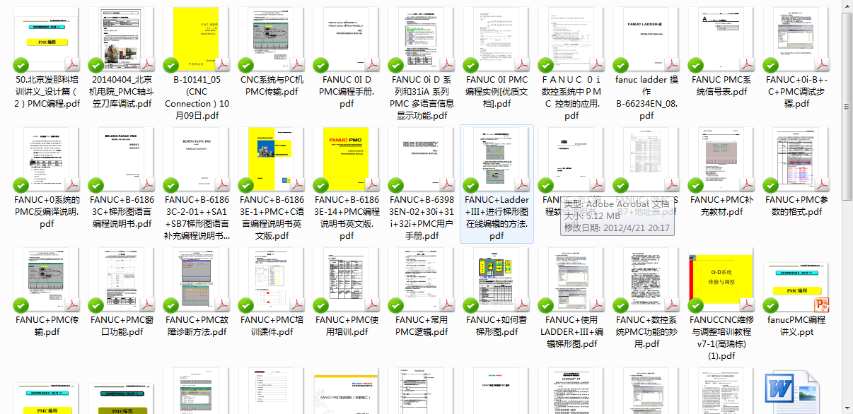Image resolution: width=853 pixels, height=414 pixels.
Task: Click the green checkmark on FANUC+PMC参数的格式.pdf
Action: [770, 186]
